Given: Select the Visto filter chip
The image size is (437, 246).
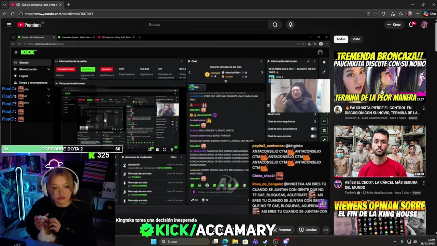Looking at the screenshot, I should 356,39.
